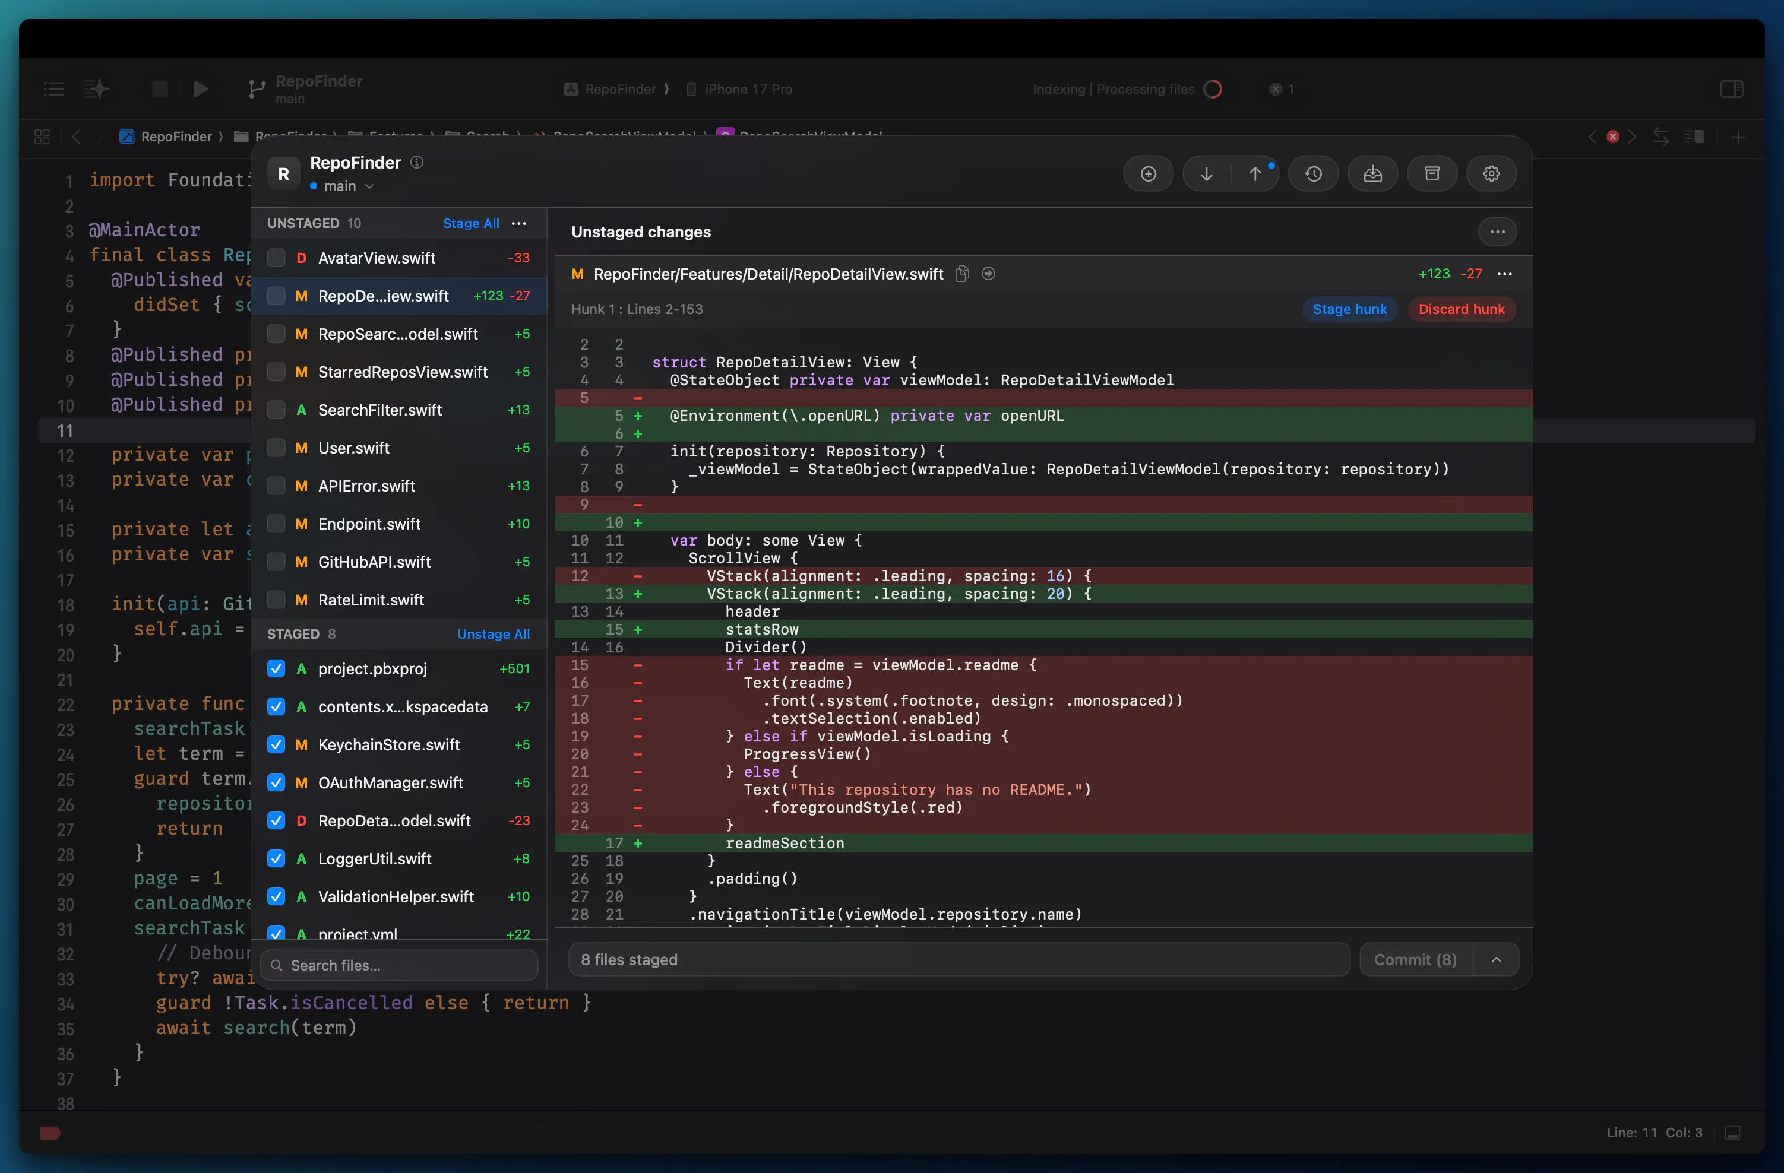Select ValidationHelper.swift in staged list

click(398, 896)
